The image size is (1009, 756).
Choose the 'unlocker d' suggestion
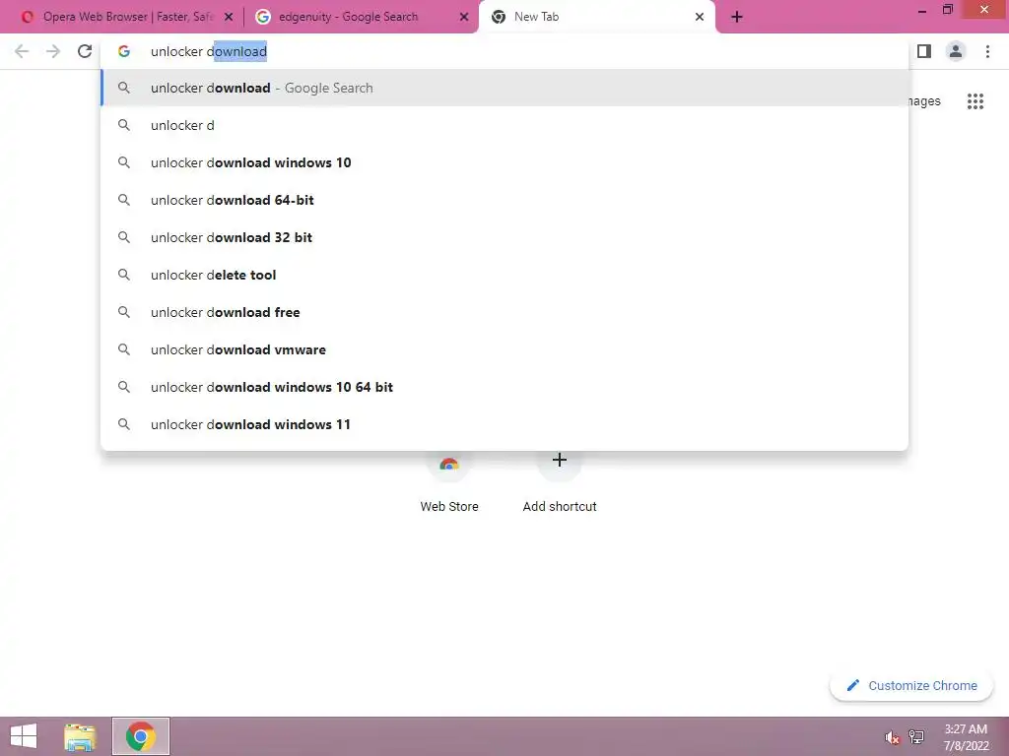pos(504,125)
